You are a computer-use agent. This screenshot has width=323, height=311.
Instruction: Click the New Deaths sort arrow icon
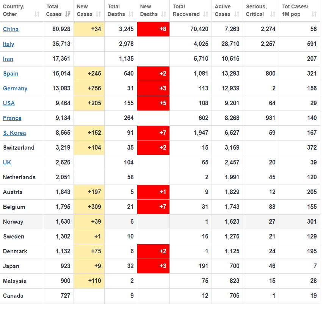point(163,14)
